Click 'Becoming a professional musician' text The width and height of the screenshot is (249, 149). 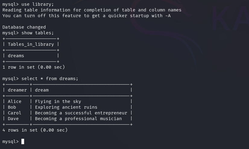pos(78,119)
